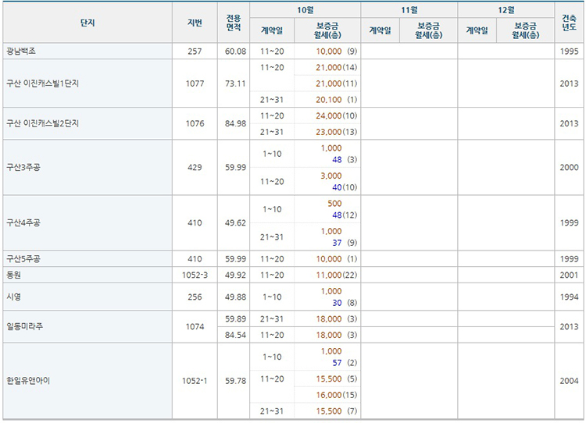The height and width of the screenshot is (423, 586).
Task: Select area value 49.62
Action: pyautogui.click(x=235, y=223)
